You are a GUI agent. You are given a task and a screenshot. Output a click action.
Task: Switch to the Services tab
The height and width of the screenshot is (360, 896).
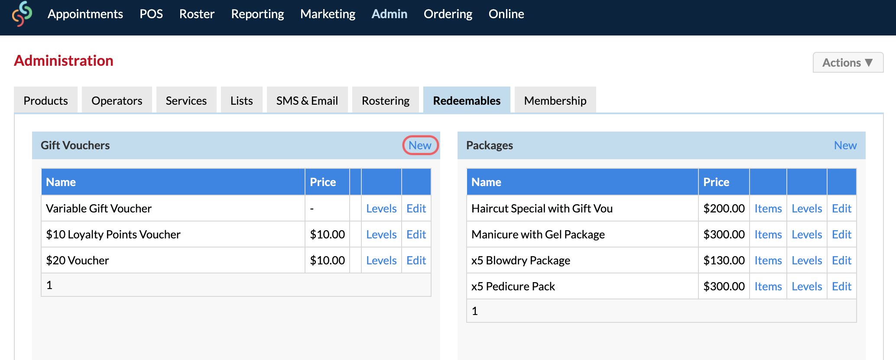click(x=186, y=100)
